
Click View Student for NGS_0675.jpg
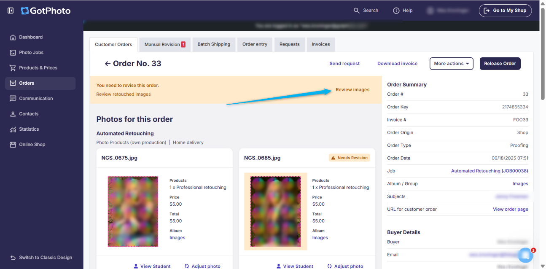tap(152, 266)
